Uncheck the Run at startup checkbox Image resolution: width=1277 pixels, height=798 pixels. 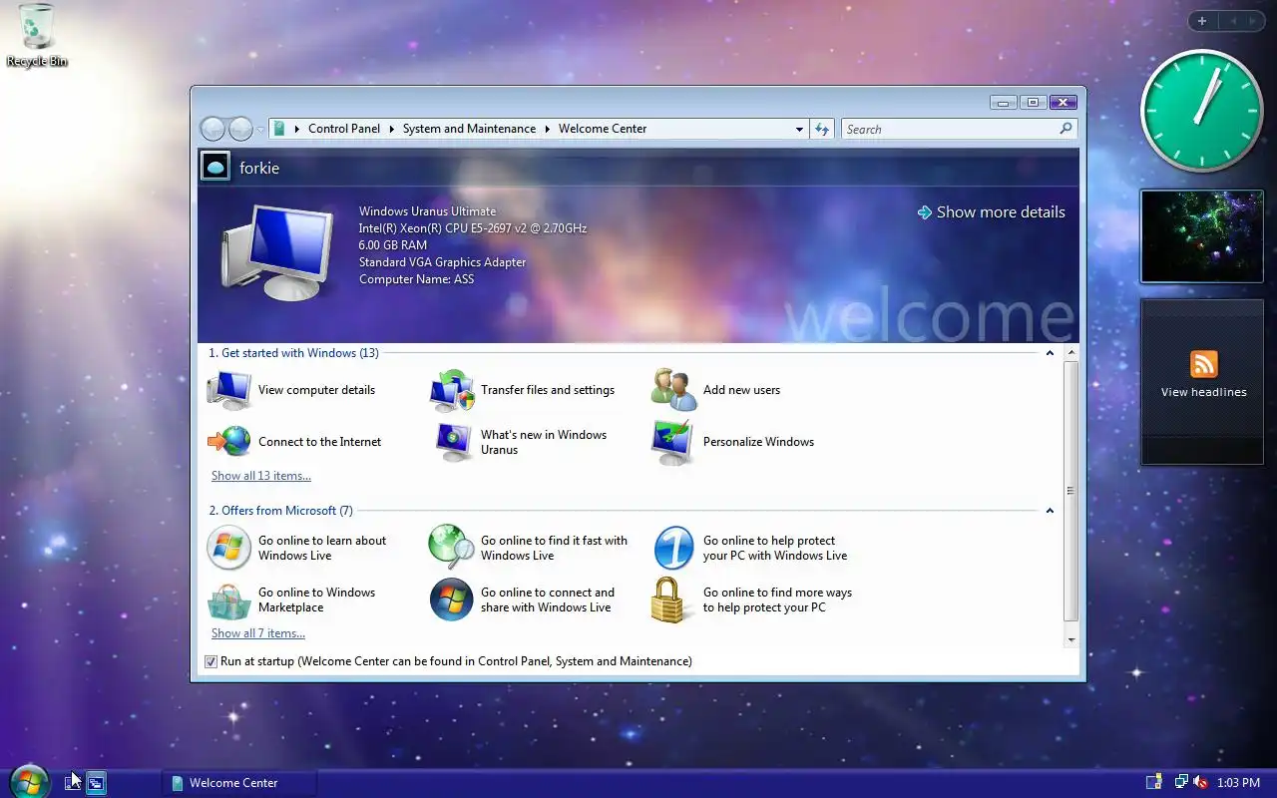tap(211, 661)
